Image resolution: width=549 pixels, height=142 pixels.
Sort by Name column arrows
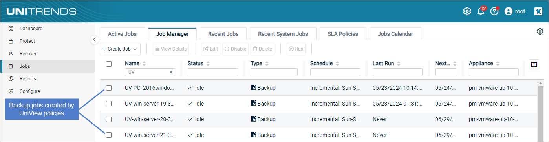(144, 63)
